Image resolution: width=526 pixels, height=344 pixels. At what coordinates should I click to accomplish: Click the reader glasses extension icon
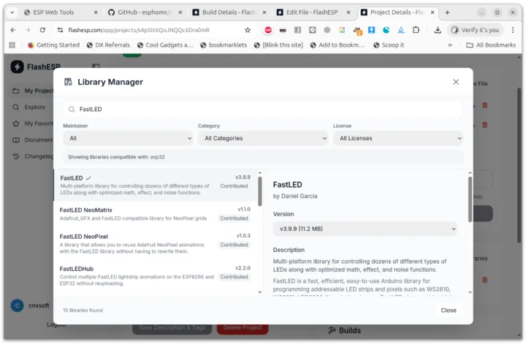[283, 30]
